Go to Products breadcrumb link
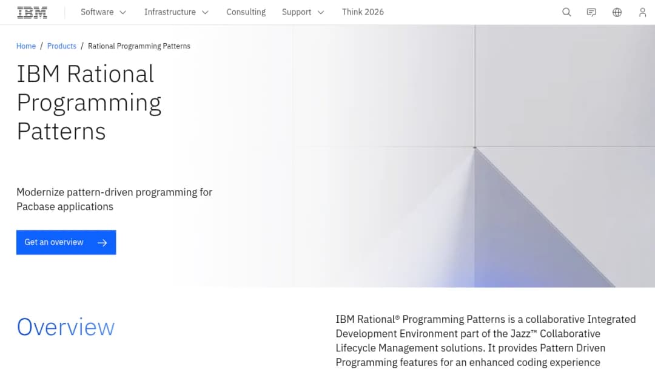The height and width of the screenshot is (369, 655). [x=62, y=46]
